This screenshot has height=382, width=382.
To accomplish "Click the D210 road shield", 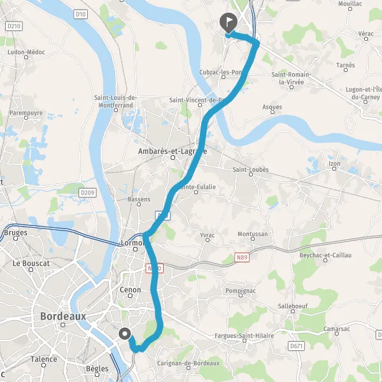I will coord(14,26).
